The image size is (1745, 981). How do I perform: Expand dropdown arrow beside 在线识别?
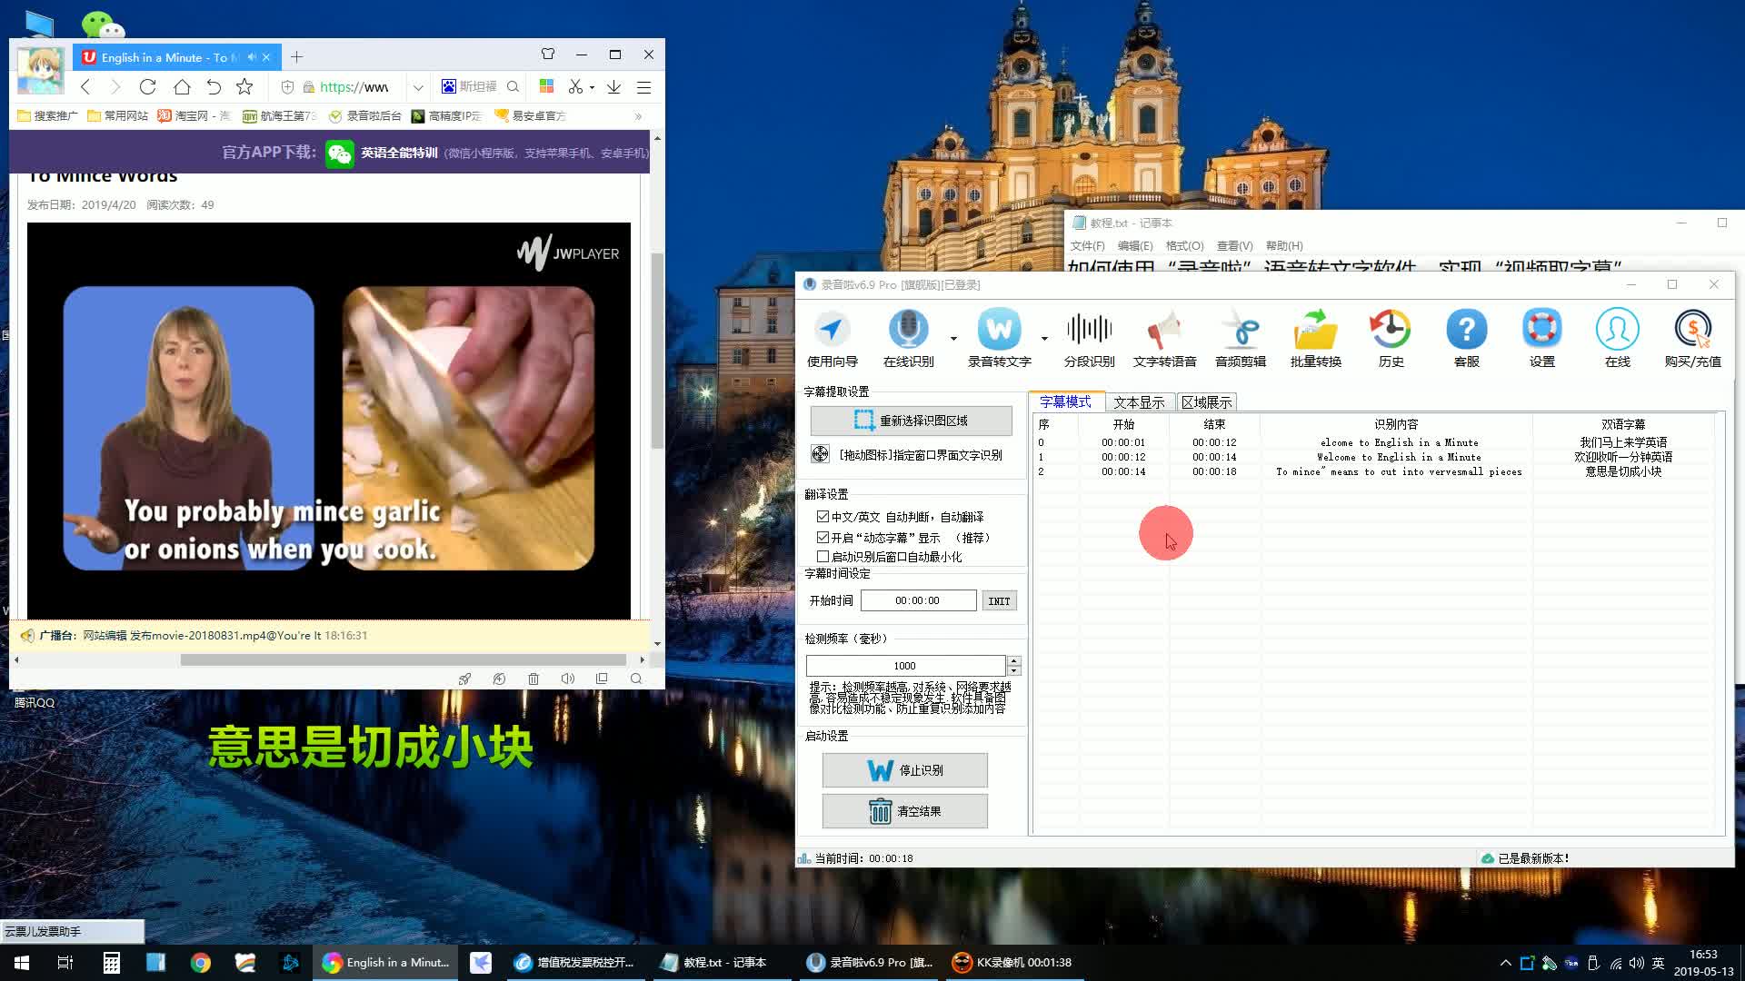click(953, 339)
